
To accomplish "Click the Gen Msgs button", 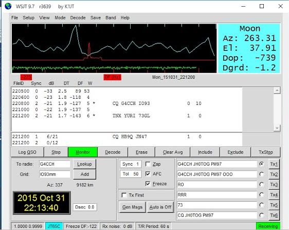I will point(132,207).
